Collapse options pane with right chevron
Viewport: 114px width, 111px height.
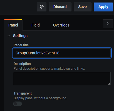[108, 24]
